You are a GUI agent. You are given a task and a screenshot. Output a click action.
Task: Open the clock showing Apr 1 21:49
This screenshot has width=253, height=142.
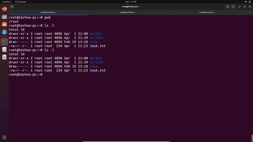tap(131, 2)
